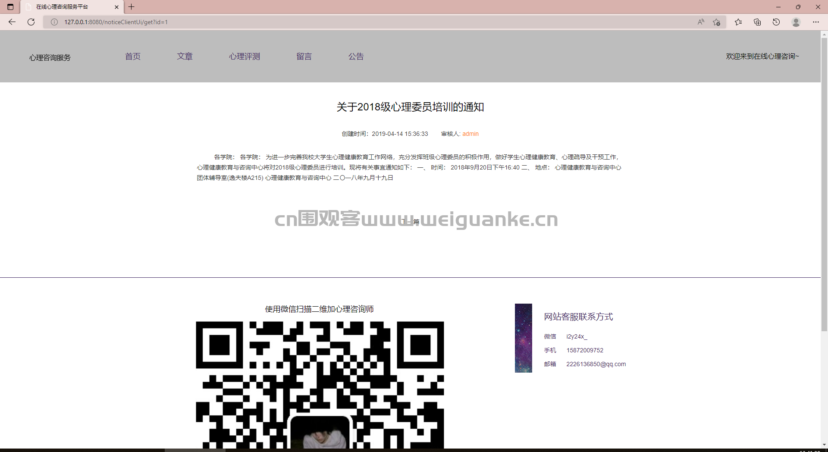
Task: Open Collections panel
Action: (x=757, y=22)
